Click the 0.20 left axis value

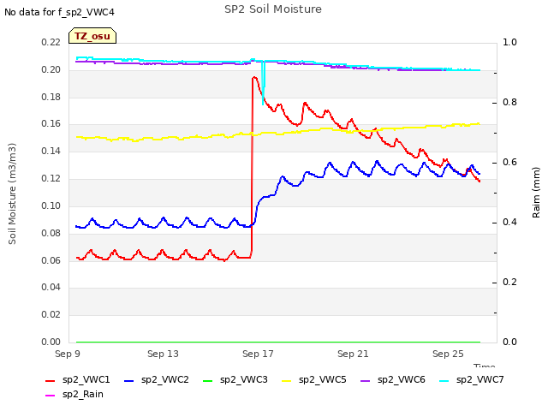point(51,69)
